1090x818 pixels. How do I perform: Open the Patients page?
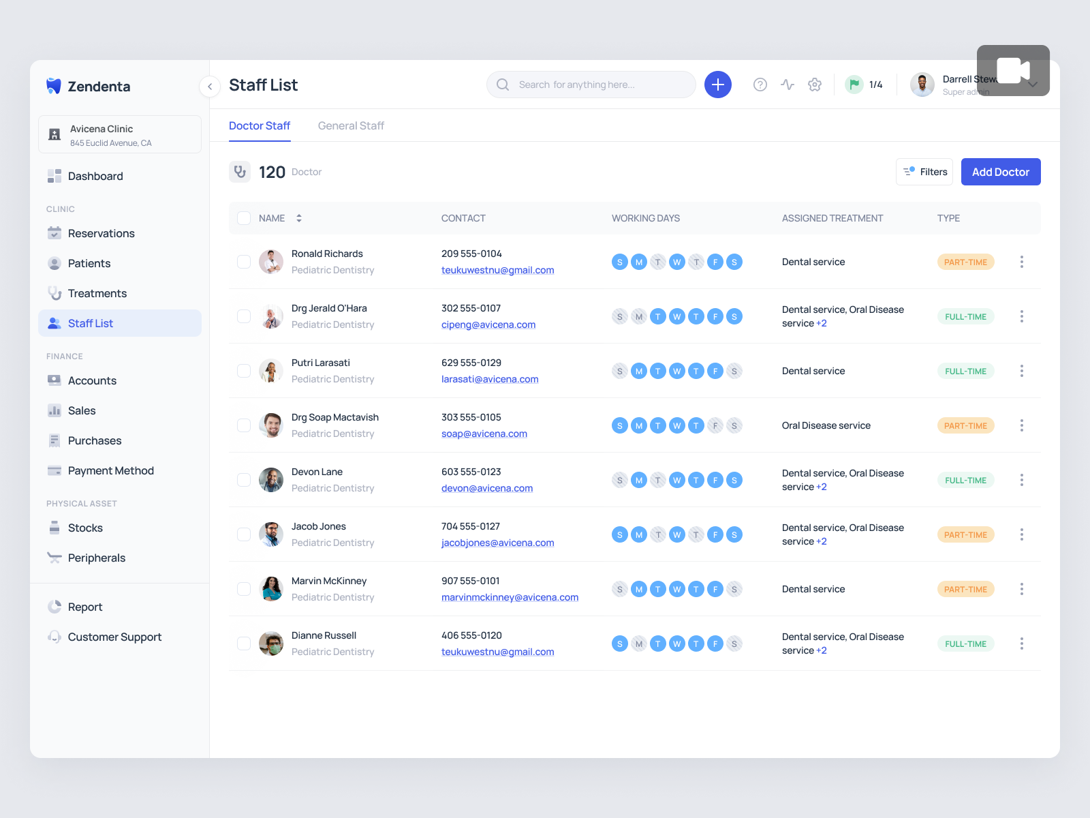pos(89,263)
